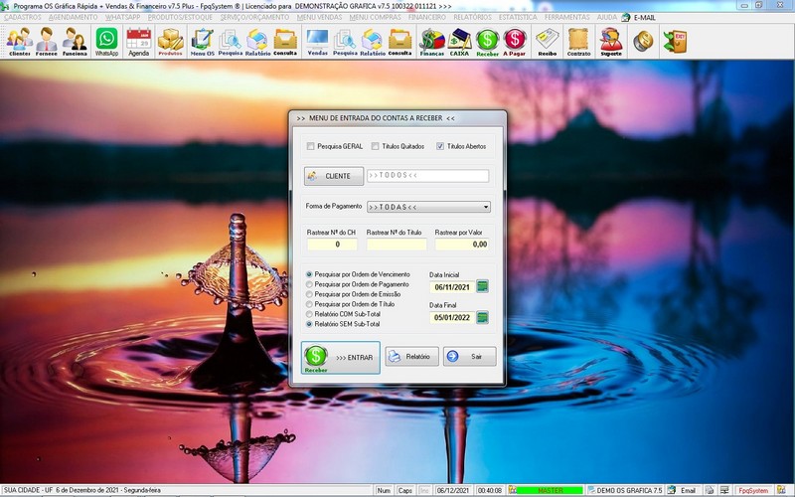This screenshot has height=497, width=795.
Task: Click the Rastrear por Valor field
Action: [462, 244]
